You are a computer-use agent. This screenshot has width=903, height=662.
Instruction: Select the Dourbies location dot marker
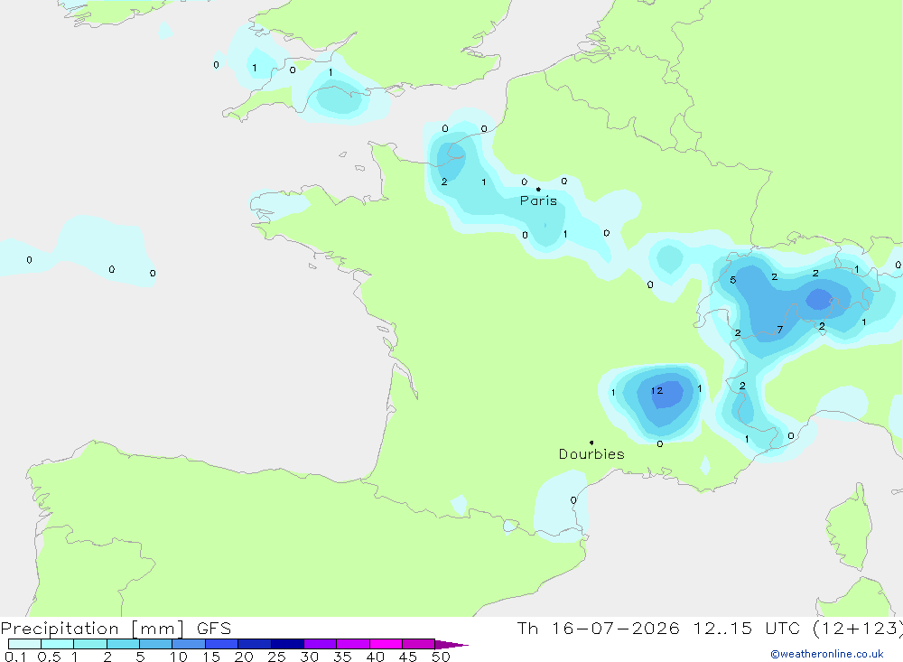591,443
